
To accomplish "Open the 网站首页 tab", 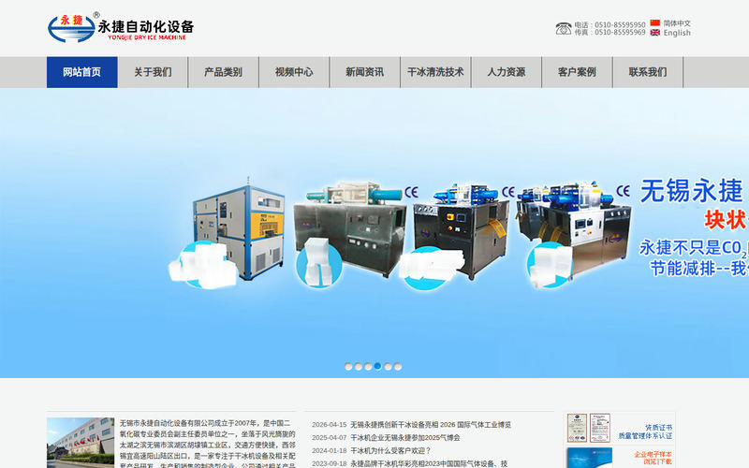I will pos(82,72).
